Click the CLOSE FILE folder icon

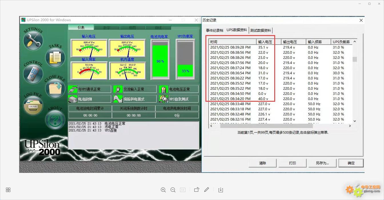tap(55, 88)
